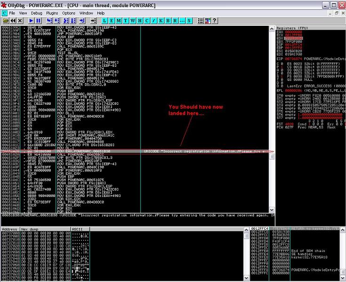Image resolution: width=346 pixels, height=282 pixels.
Task: Restart the program with rewind icon
Action: (13, 21)
